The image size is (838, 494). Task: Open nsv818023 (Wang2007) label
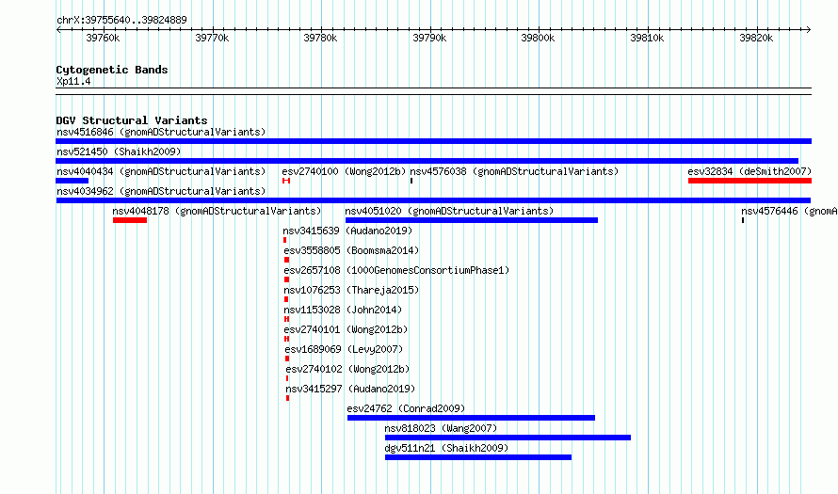pos(441,428)
